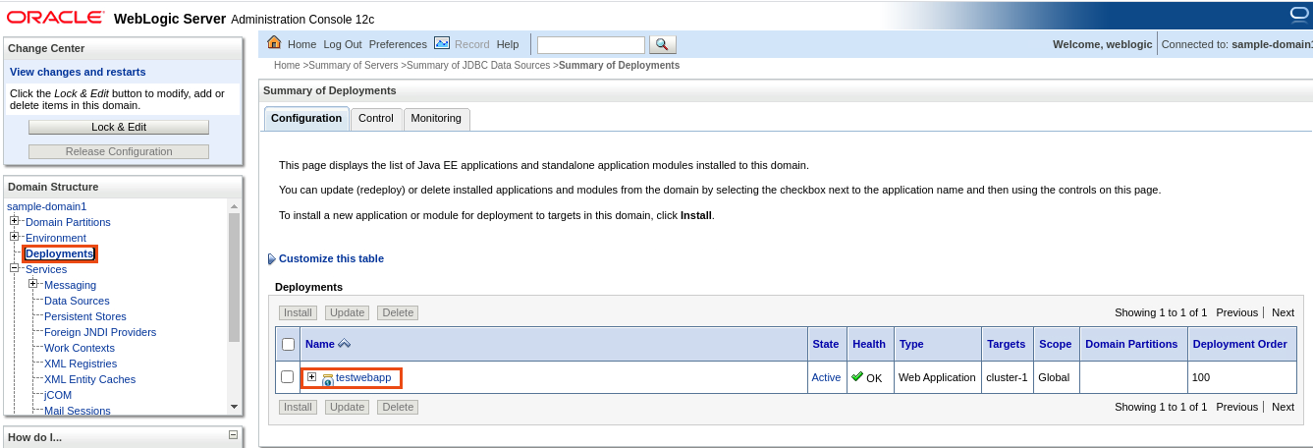
Task: Open the testwebapp deployment link
Action: click(363, 377)
